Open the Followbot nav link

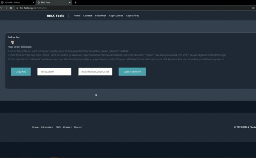pyautogui.click(x=101, y=16)
